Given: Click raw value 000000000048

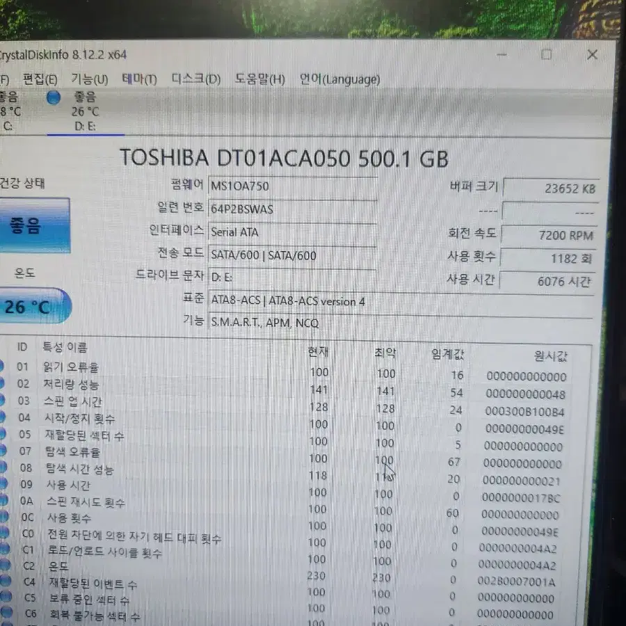Looking at the screenshot, I should click(x=525, y=394).
